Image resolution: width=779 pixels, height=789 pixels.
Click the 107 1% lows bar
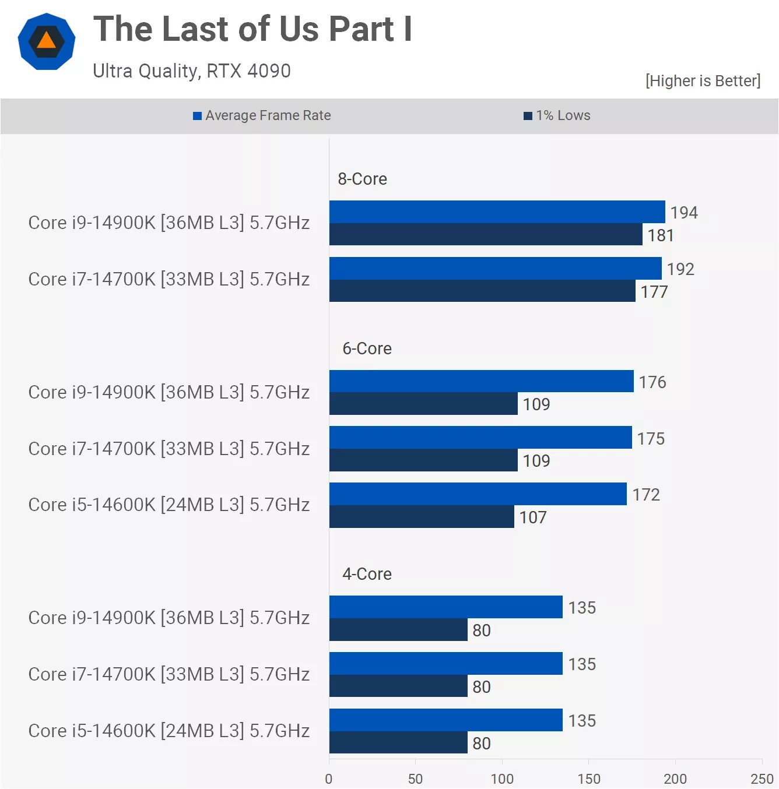(x=422, y=517)
